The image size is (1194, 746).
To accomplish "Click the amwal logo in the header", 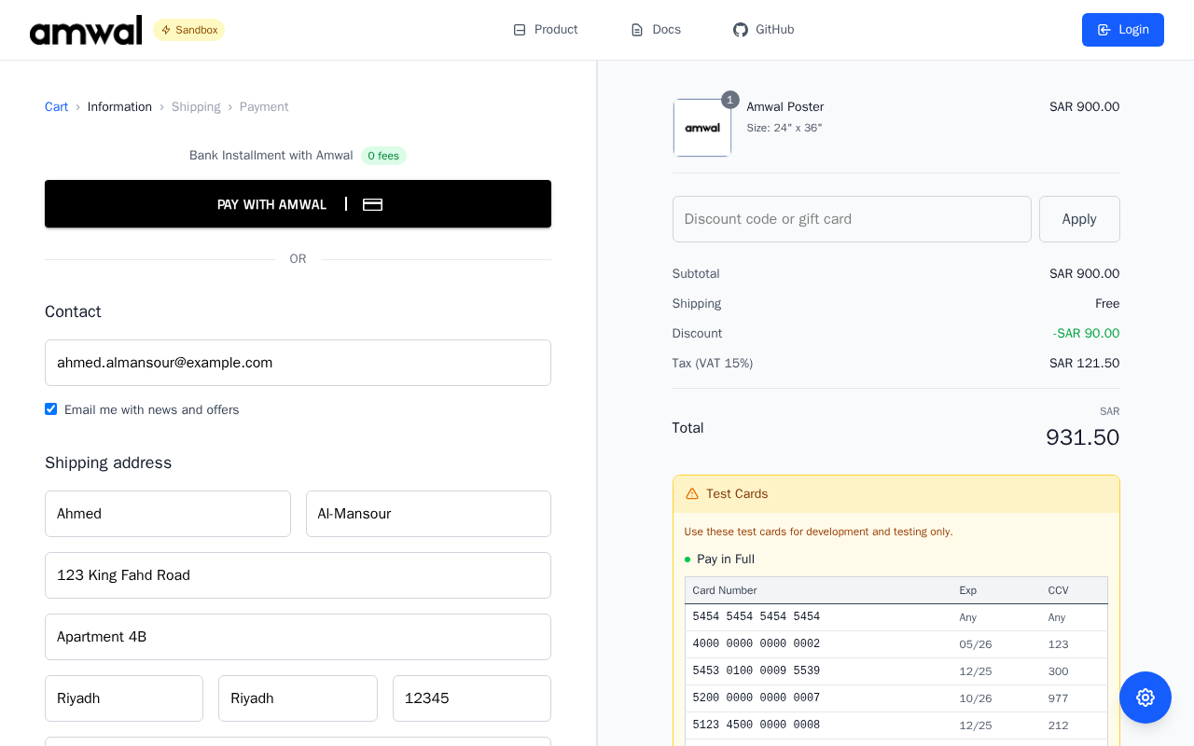I will (86, 30).
